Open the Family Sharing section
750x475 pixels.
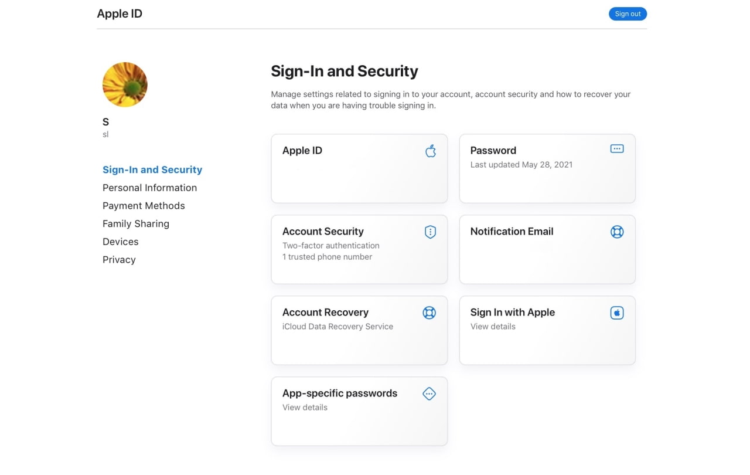(x=135, y=223)
